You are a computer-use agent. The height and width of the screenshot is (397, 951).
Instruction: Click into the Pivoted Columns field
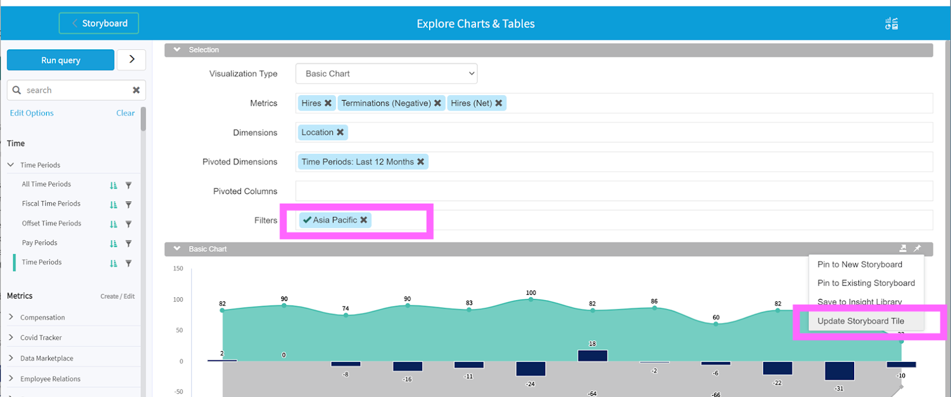click(613, 191)
